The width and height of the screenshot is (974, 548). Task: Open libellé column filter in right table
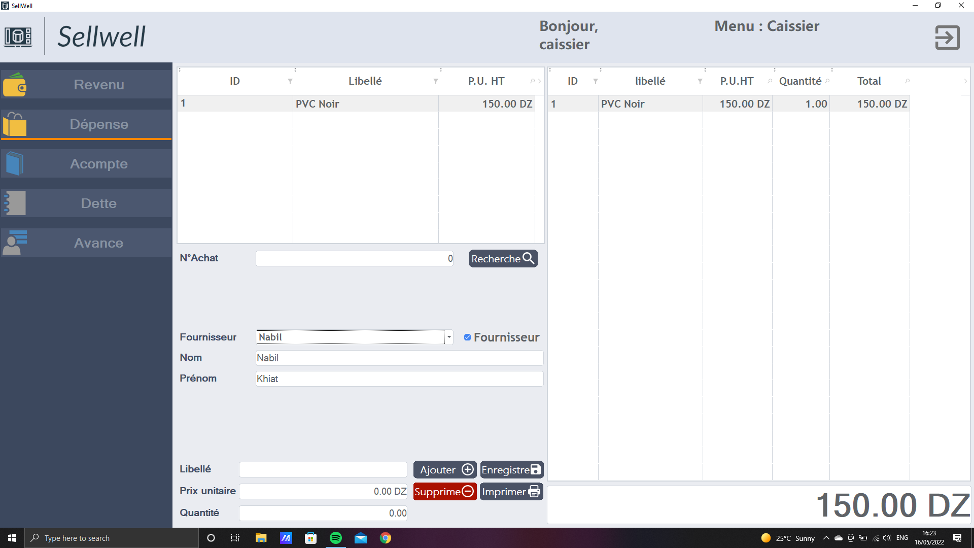pyautogui.click(x=700, y=81)
